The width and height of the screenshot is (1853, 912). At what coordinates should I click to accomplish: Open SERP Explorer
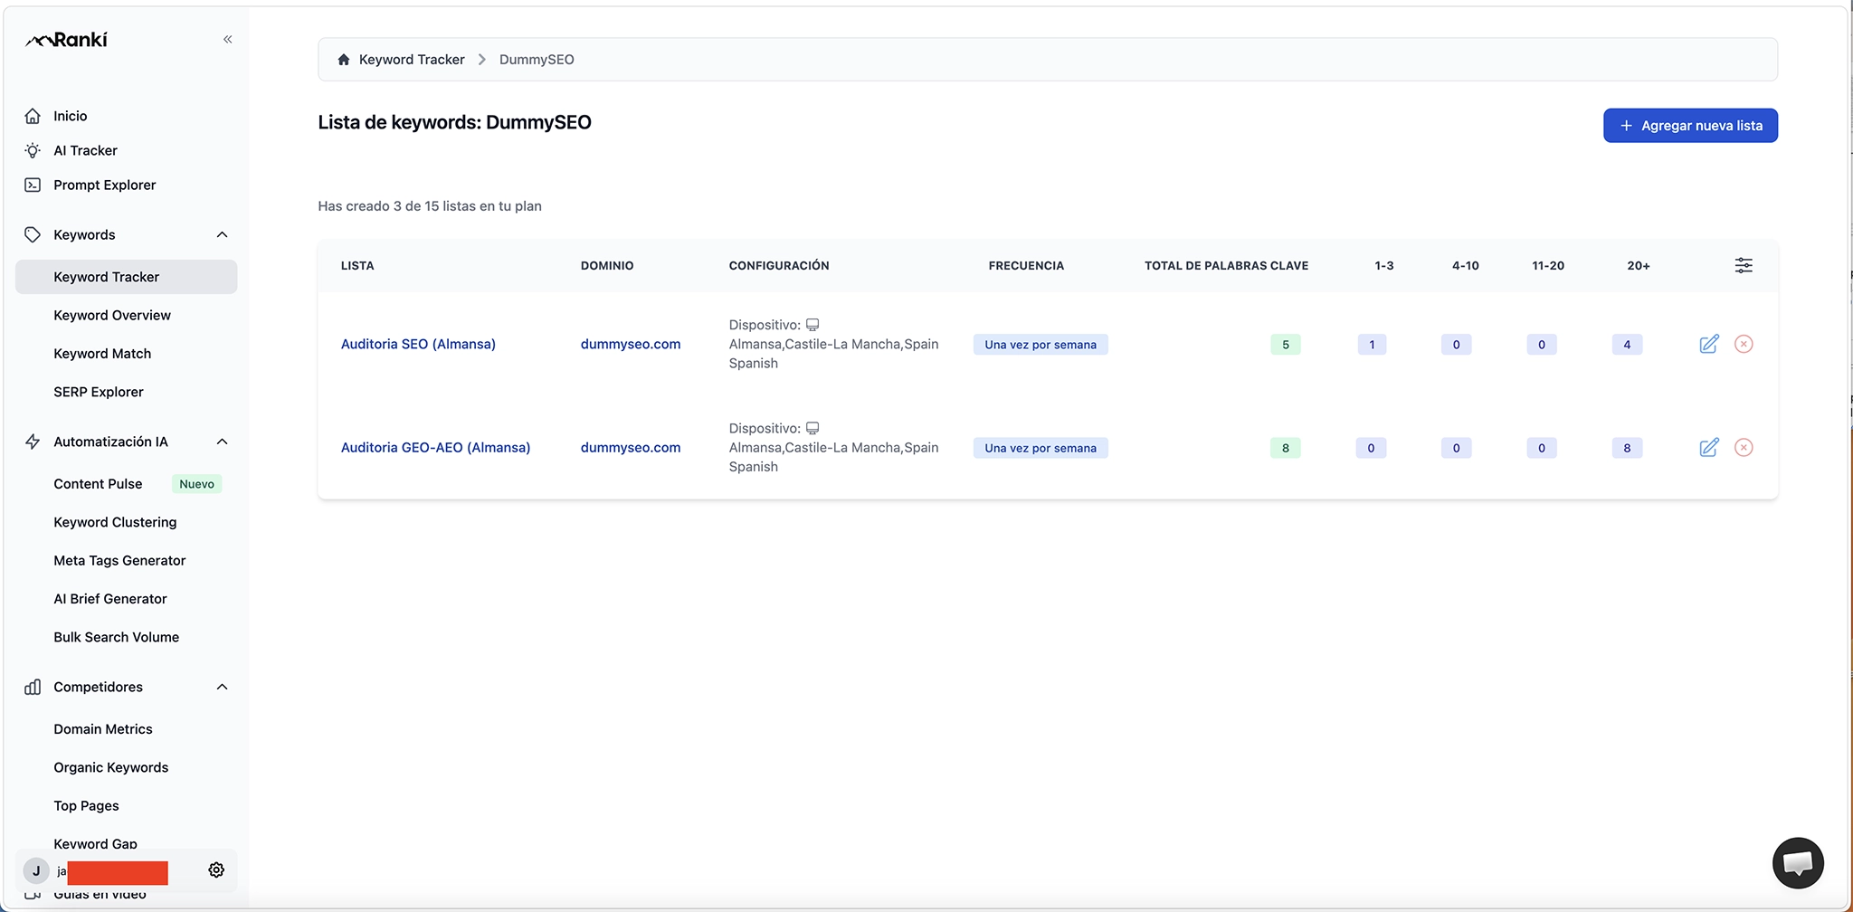99,392
